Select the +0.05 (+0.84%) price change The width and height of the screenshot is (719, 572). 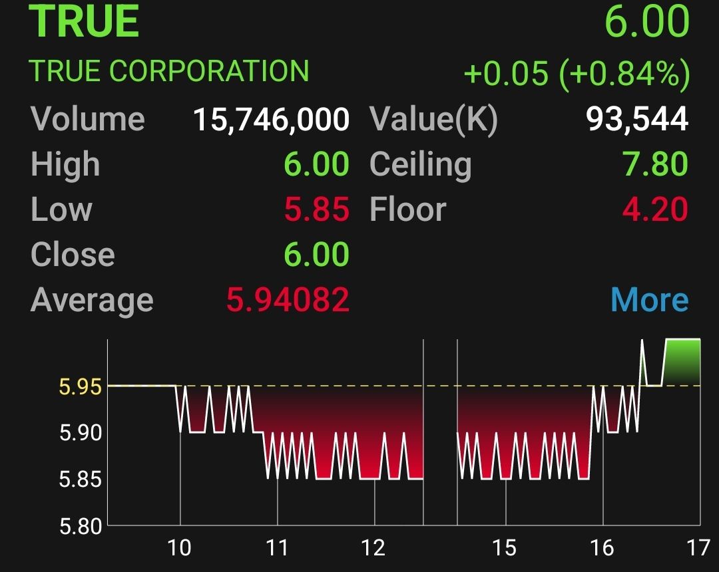pos(577,73)
